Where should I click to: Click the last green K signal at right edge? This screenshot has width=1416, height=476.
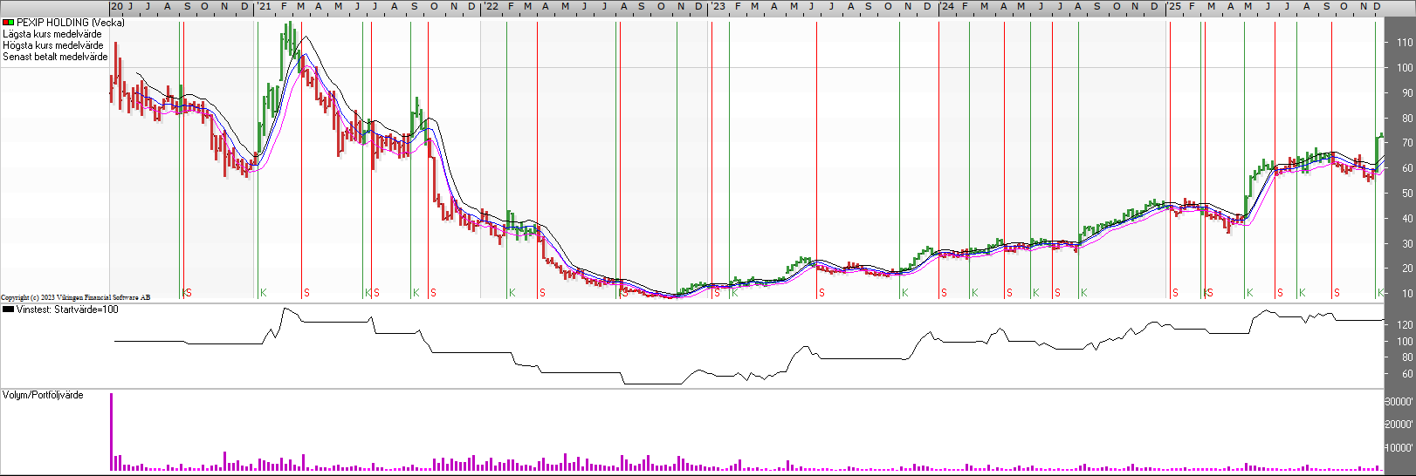pyautogui.click(x=1379, y=293)
